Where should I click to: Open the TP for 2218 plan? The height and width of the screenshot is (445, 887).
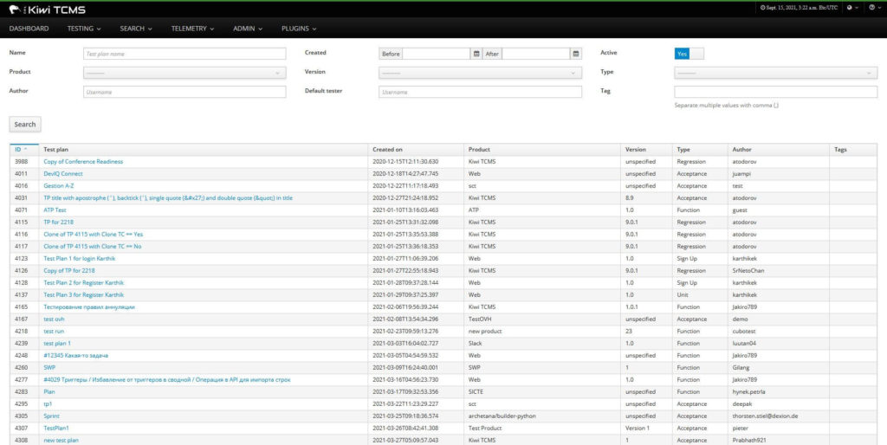click(58, 222)
